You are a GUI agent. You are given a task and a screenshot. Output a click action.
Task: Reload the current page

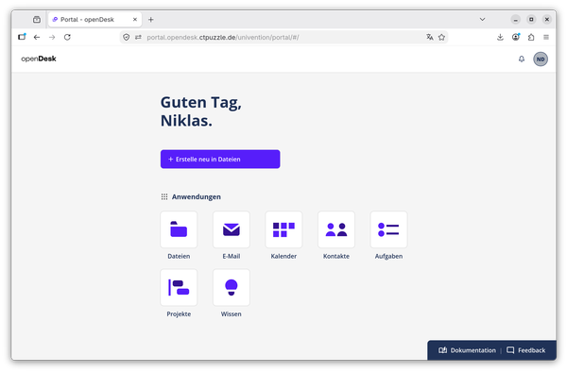pos(67,37)
